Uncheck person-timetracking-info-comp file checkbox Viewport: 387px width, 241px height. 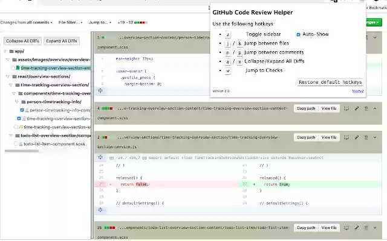coord(22,110)
